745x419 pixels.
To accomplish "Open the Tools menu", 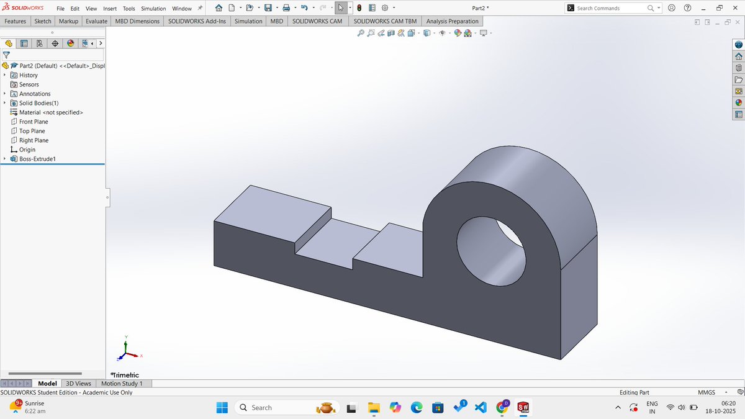I will pyautogui.click(x=129, y=9).
